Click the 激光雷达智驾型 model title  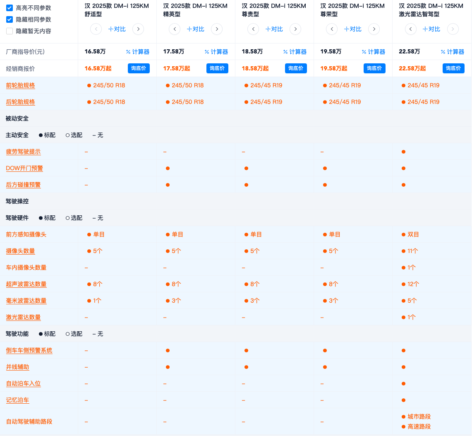431,10
